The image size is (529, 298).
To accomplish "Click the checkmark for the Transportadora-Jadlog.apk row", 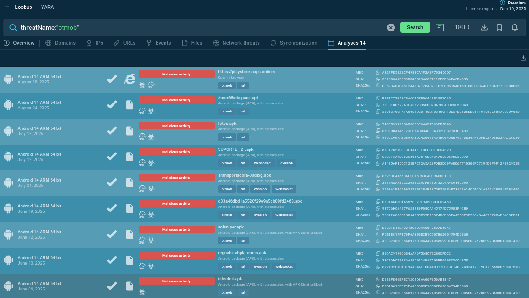I will pyautogui.click(x=112, y=182).
